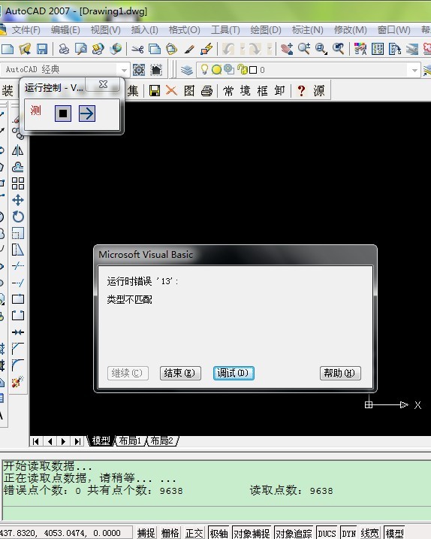Viewport: 431px width, 539px height.
Task: Go to last layout tab arrow
Action: click(x=78, y=441)
